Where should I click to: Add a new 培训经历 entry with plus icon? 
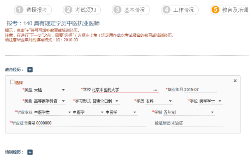(30, 152)
